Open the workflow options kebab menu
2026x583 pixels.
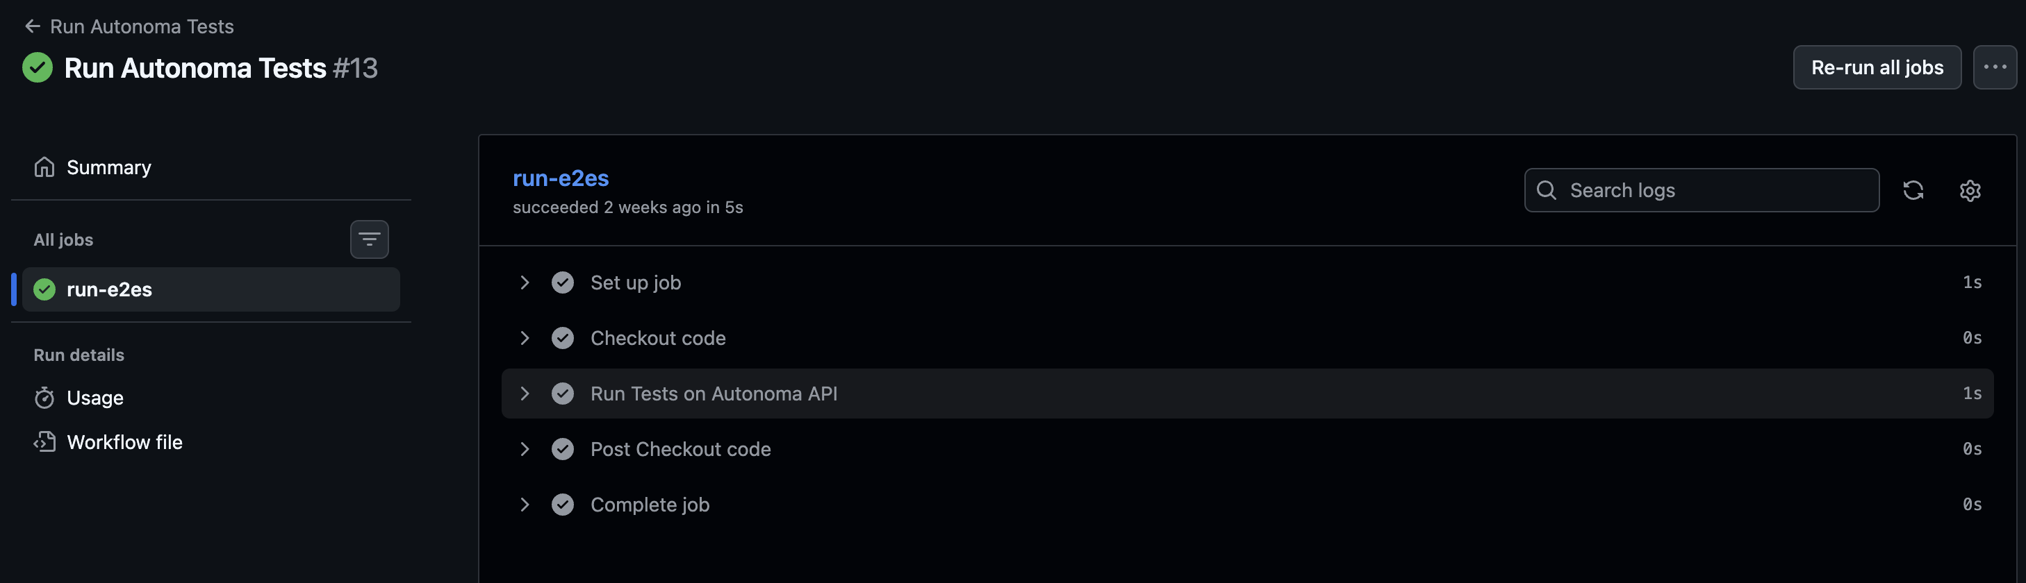1995,67
